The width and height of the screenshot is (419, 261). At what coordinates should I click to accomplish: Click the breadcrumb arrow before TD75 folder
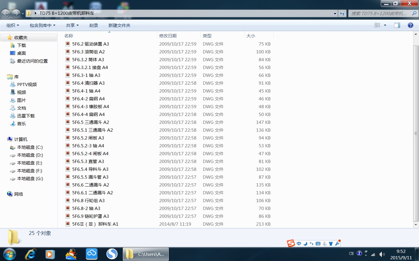tap(35, 13)
